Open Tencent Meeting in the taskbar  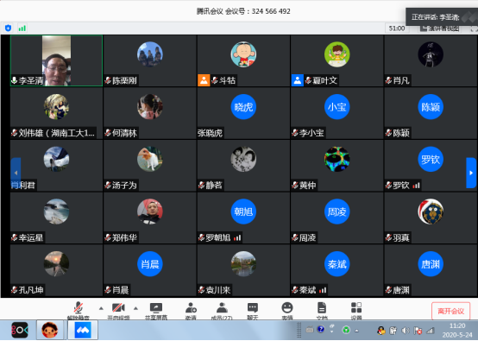[x=82, y=330]
